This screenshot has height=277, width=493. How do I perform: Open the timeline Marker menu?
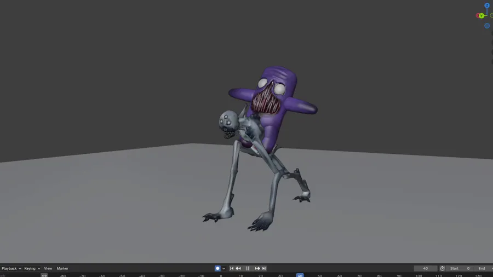pyautogui.click(x=62, y=269)
